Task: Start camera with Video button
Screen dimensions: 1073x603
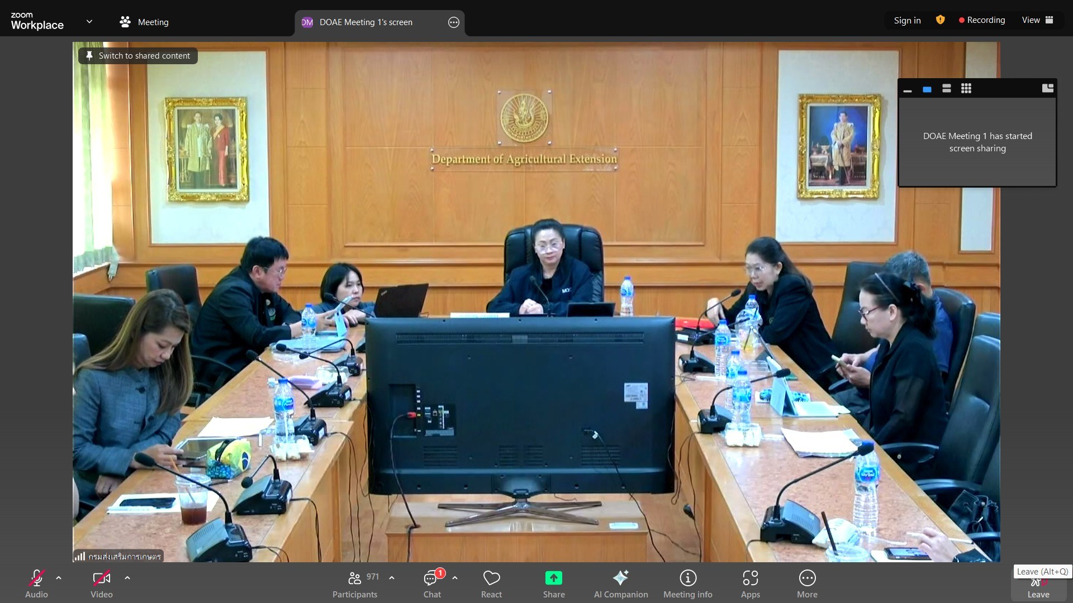Action: click(101, 583)
